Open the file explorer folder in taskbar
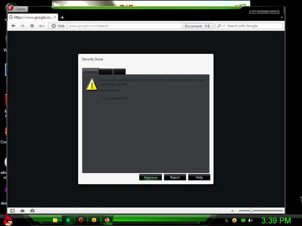Screen dimensions: 302x226 point(55,220)
